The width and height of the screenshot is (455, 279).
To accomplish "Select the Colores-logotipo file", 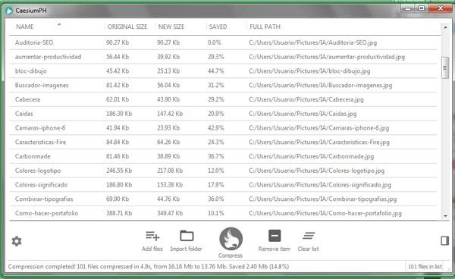I will (223, 171).
